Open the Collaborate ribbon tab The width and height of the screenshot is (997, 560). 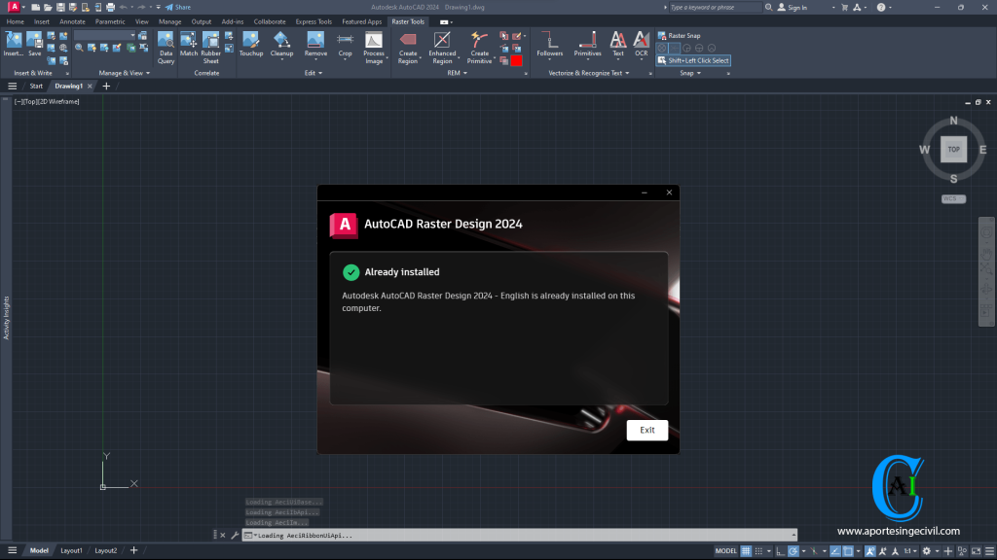[x=269, y=21]
